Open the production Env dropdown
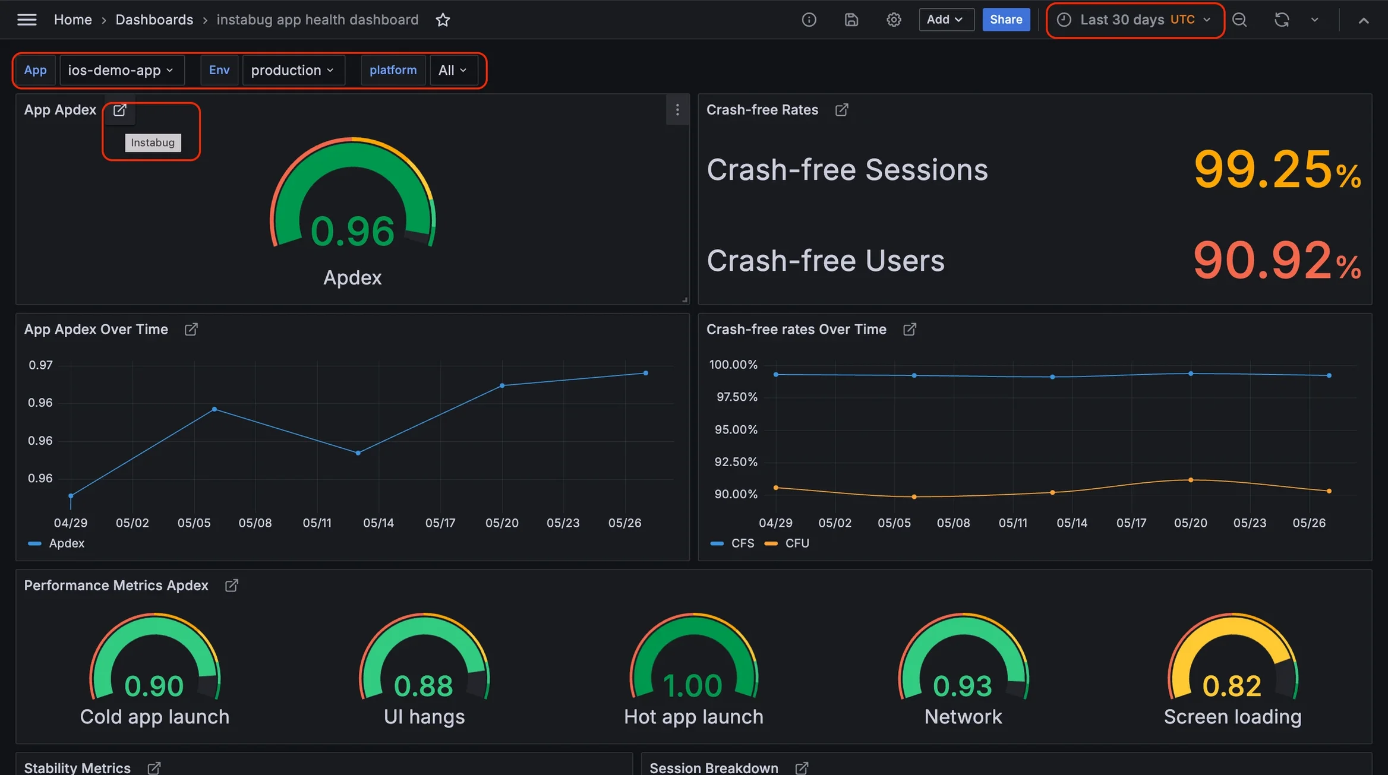 coord(293,70)
